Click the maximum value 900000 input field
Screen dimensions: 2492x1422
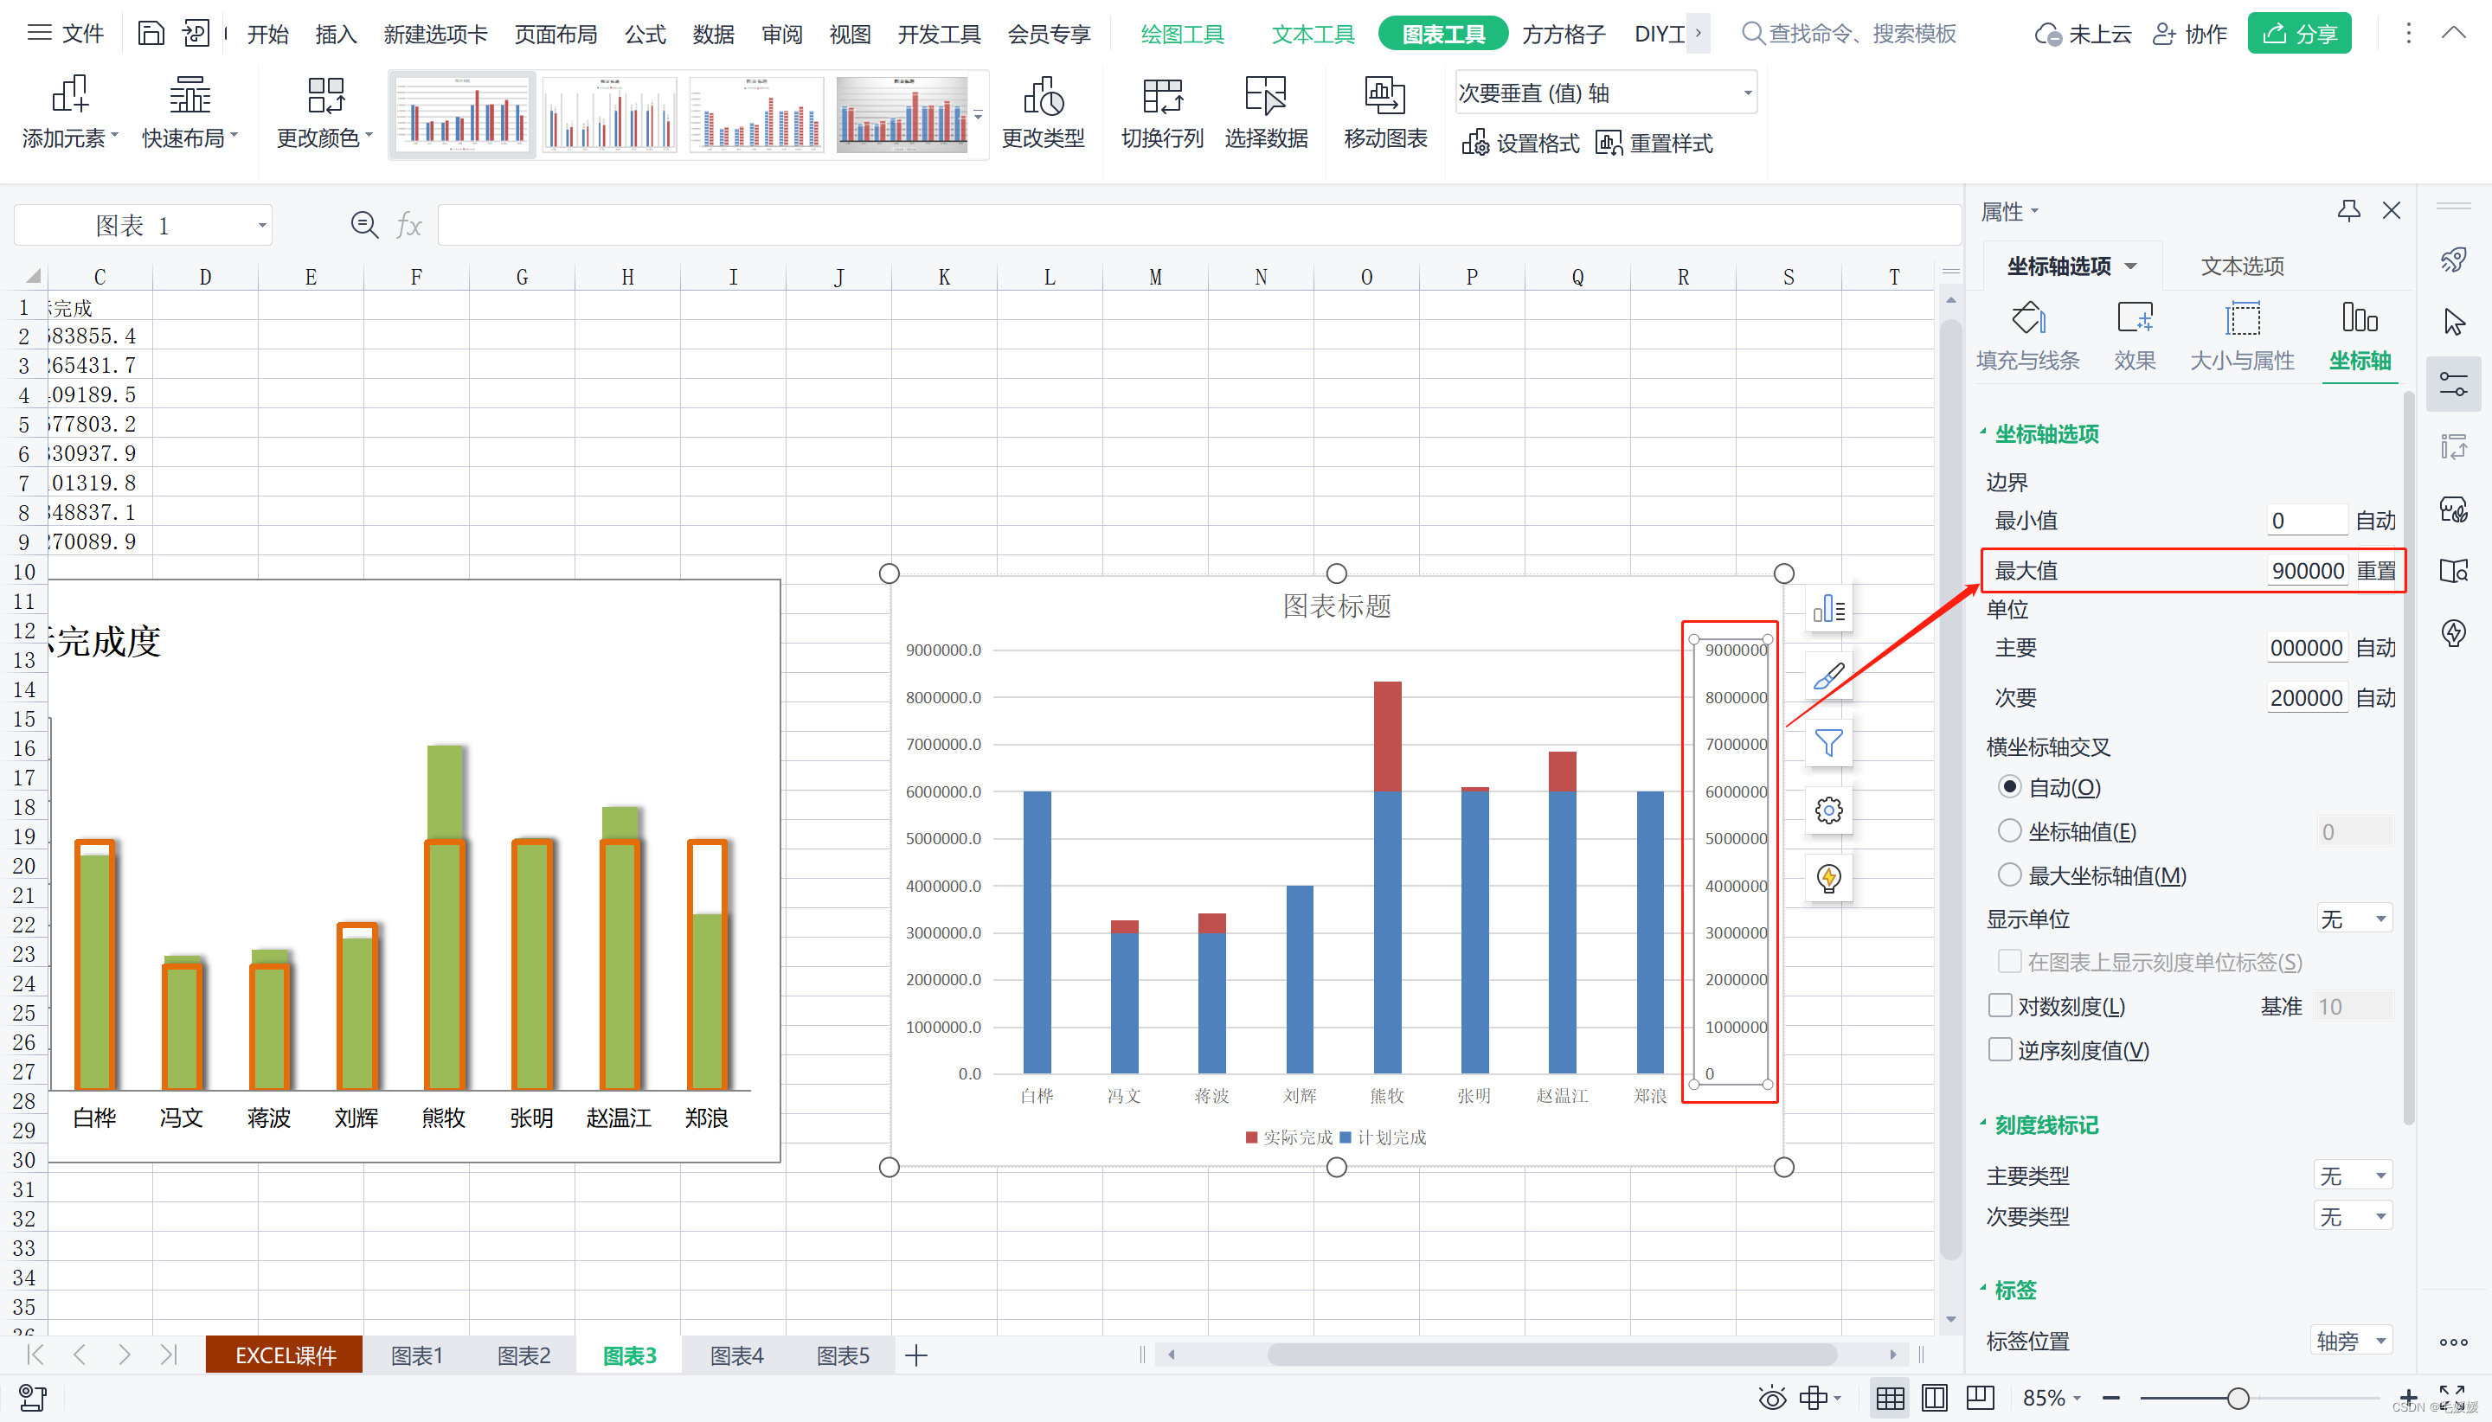tap(2308, 570)
